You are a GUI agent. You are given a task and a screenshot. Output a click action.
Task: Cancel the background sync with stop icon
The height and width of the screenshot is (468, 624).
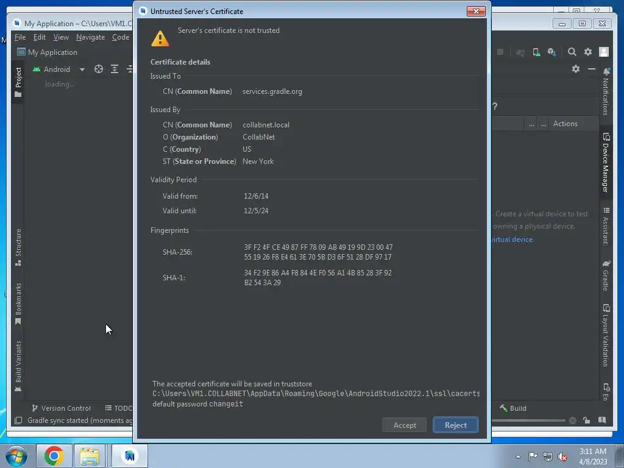tap(573, 420)
